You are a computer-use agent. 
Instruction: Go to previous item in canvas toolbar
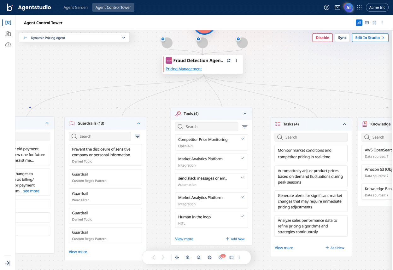[x=154, y=257]
